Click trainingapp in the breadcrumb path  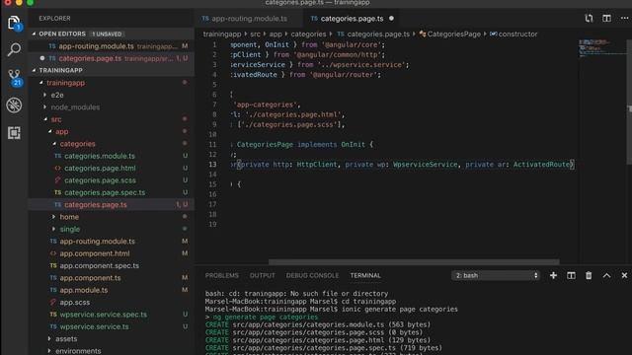tap(221, 35)
